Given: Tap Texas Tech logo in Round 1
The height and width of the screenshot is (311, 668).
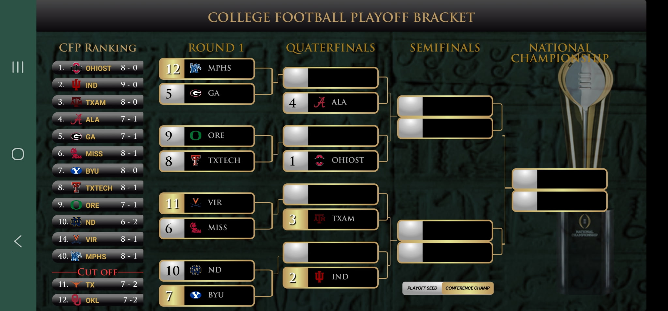Looking at the screenshot, I should (195, 161).
